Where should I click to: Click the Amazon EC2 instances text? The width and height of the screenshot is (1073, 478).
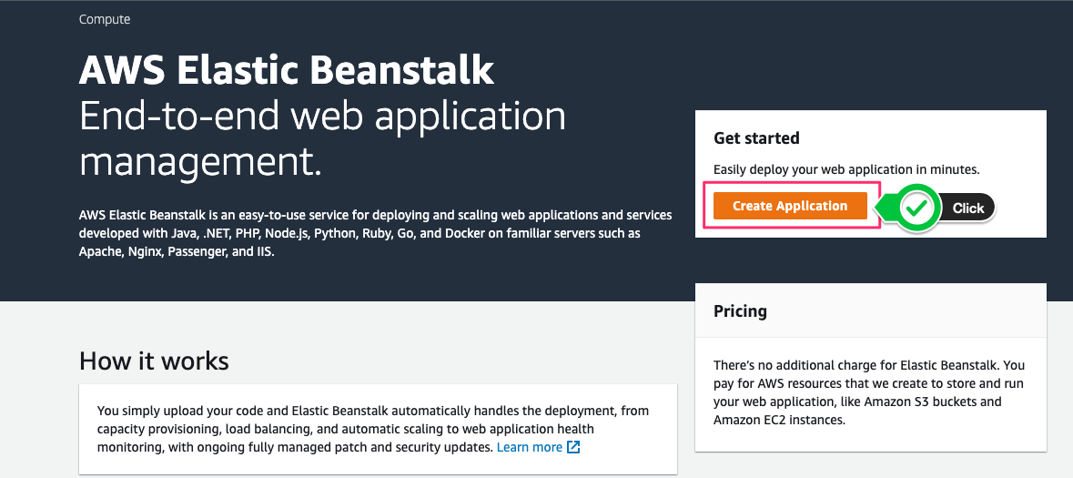point(779,420)
